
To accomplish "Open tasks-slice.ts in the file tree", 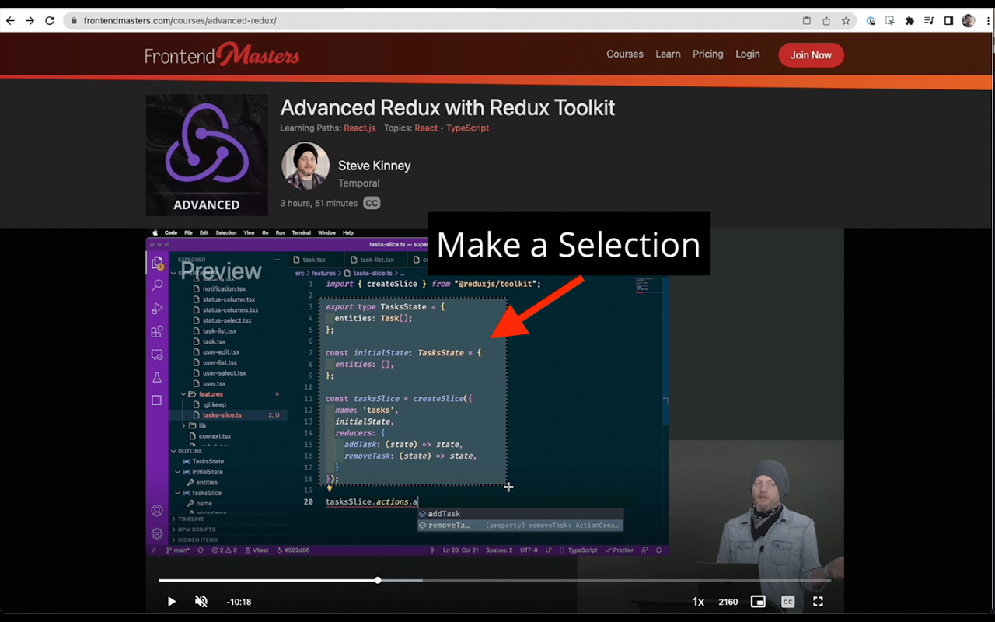I will [x=222, y=415].
